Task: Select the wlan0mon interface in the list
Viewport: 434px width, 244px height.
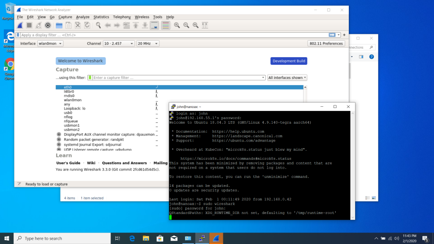Action: 179,100
